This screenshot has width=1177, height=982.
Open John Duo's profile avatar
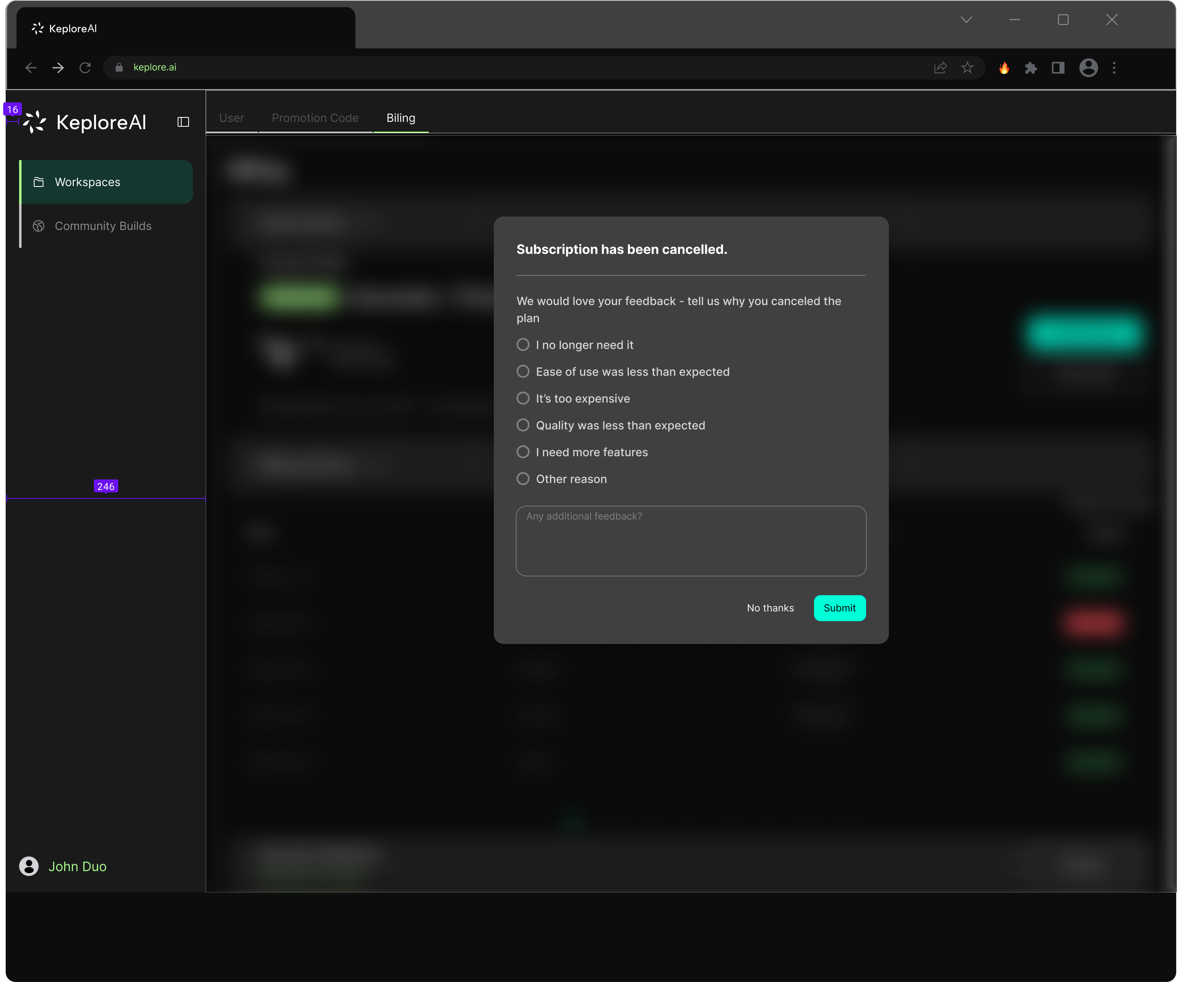28,866
